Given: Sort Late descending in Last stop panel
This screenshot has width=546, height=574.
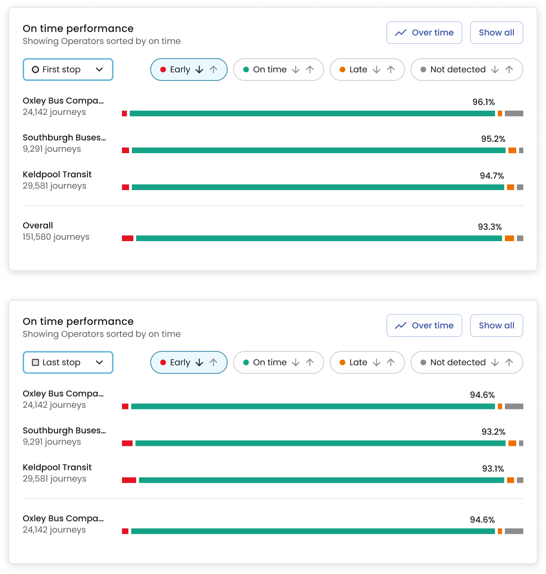Looking at the screenshot, I should pyautogui.click(x=377, y=363).
